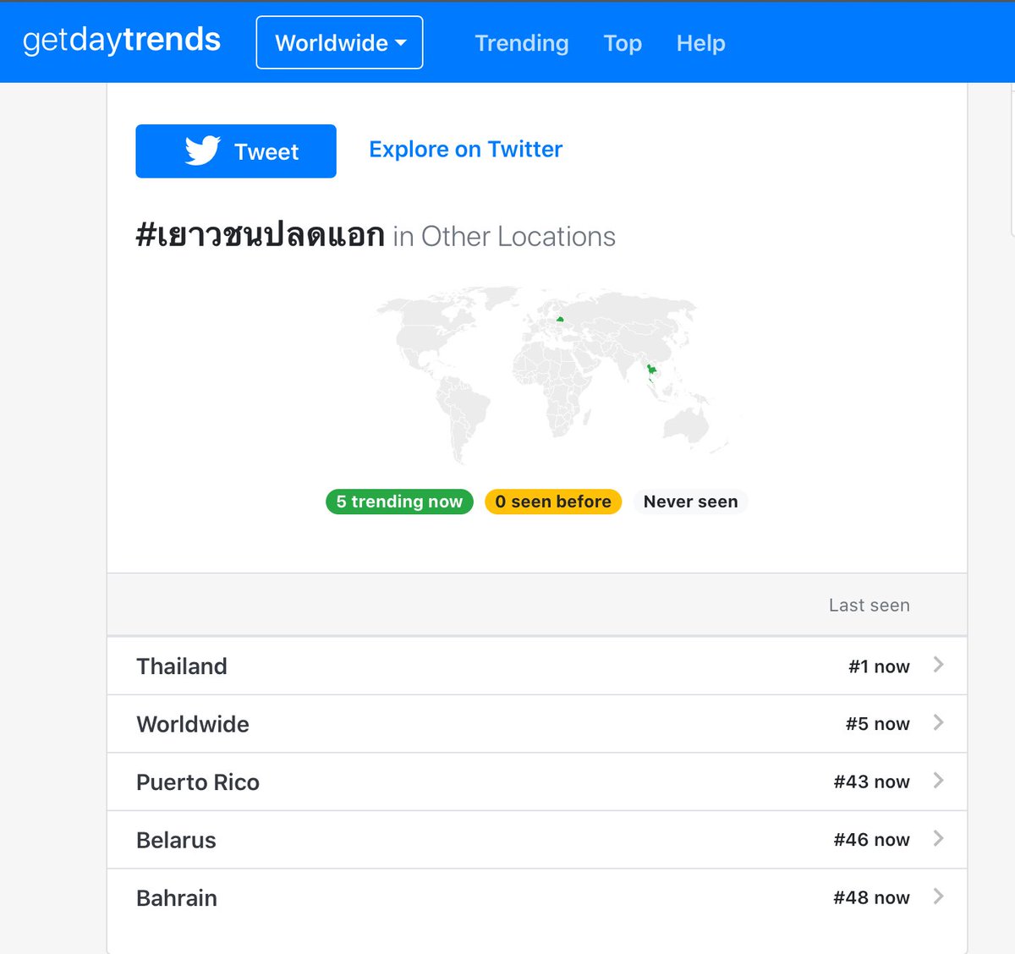Image resolution: width=1015 pixels, height=954 pixels.
Task: Expand Thailand row chevron
Action: tap(938, 665)
